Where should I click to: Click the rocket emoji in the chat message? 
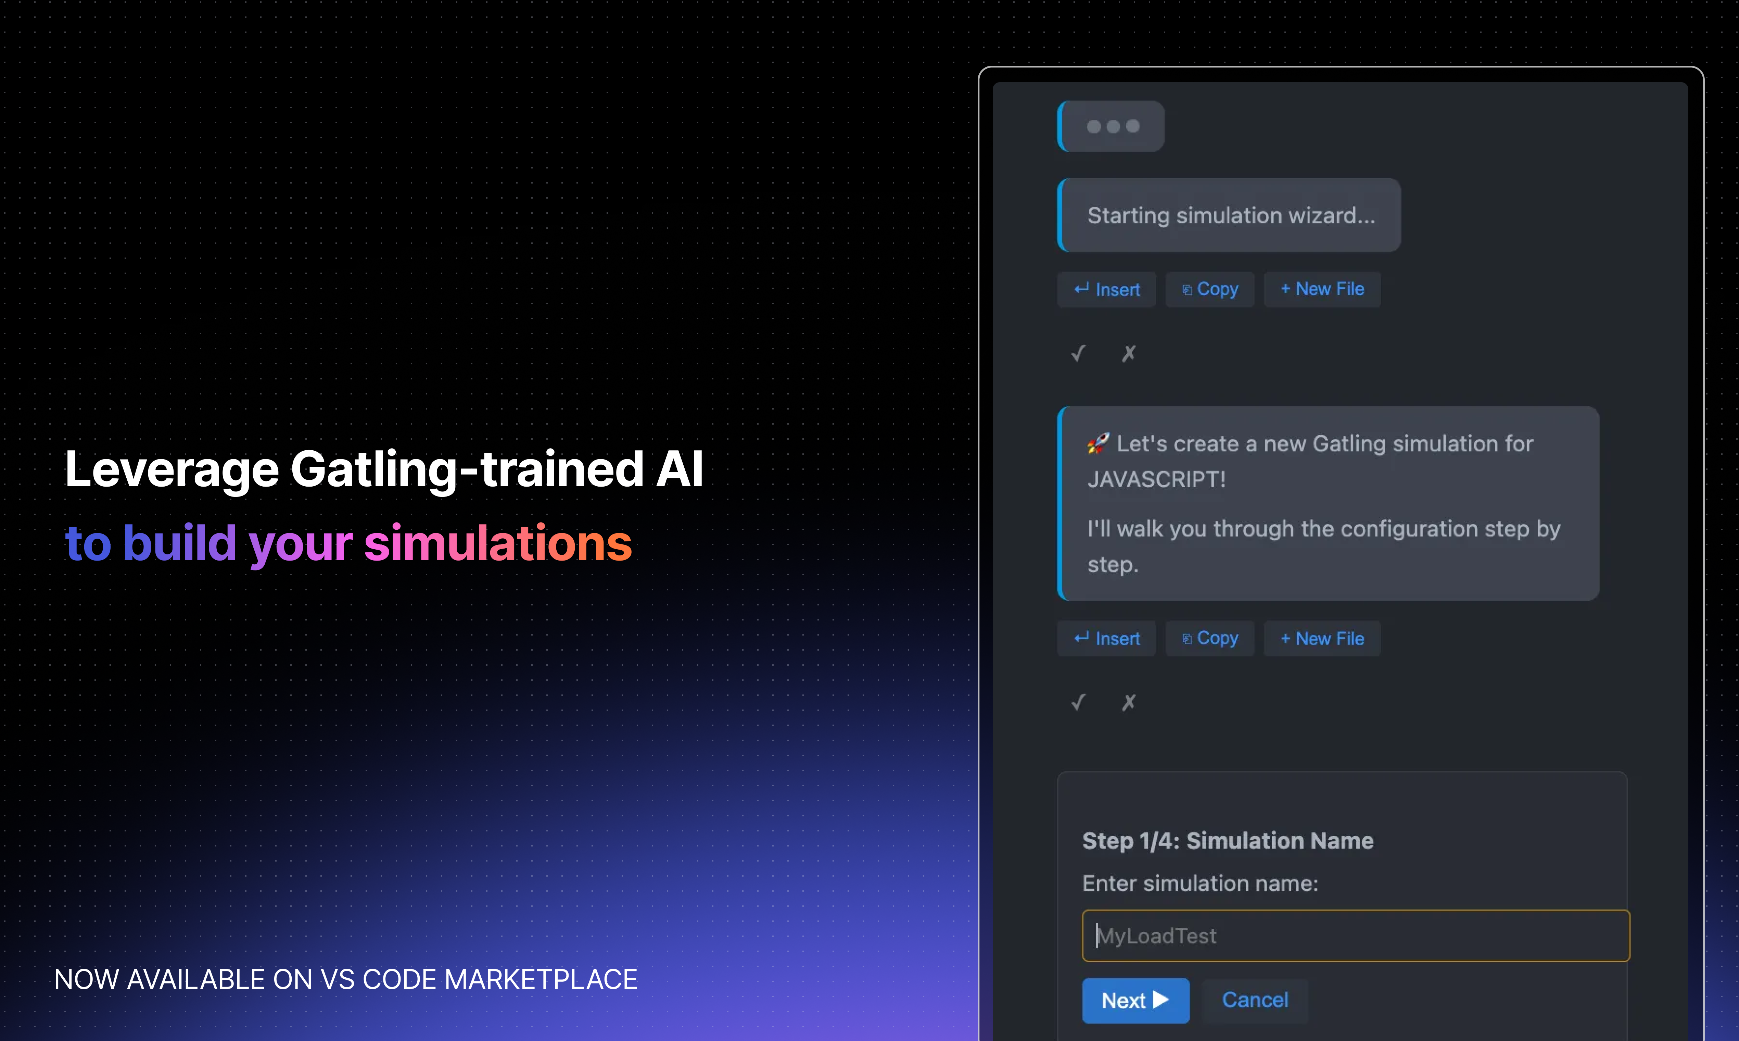pos(1098,443)
